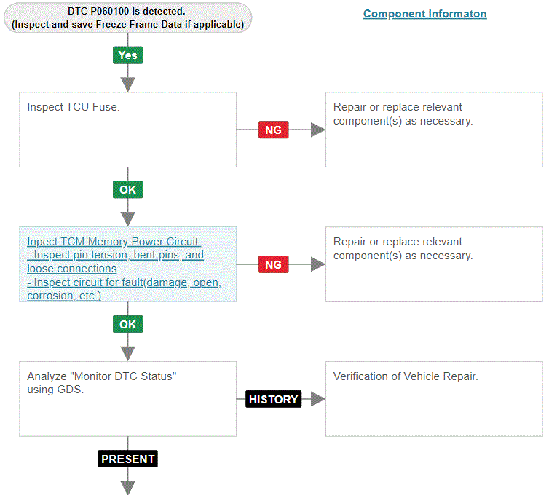Viewport: 549px width, 498px height.
Task: Click the Repair or replace box beside Inspect TCU Fuse
Action: point(433,130)
